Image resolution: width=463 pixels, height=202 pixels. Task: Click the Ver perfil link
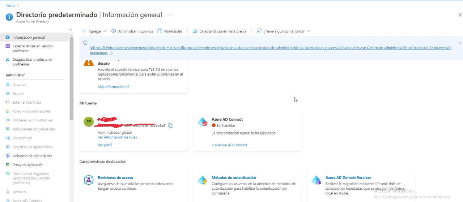point(105,145)
